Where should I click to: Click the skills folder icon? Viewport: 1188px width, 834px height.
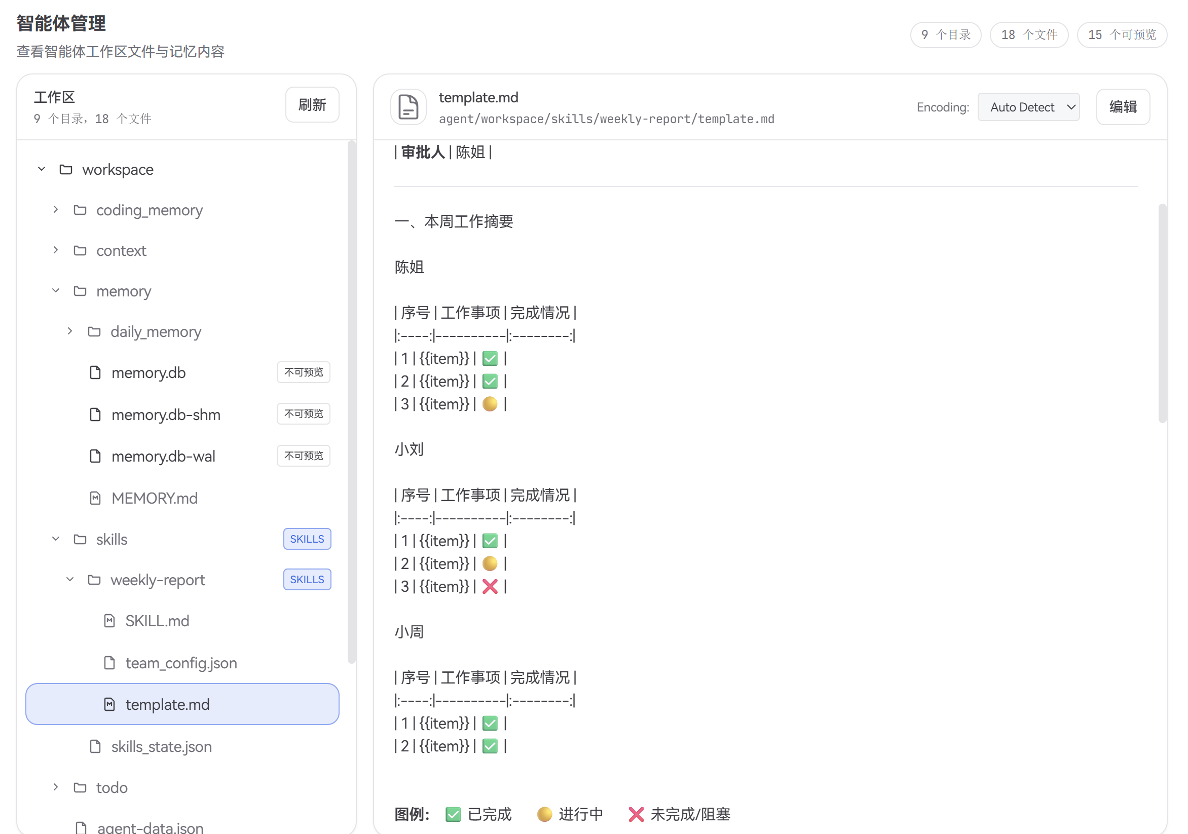point(80,539)
